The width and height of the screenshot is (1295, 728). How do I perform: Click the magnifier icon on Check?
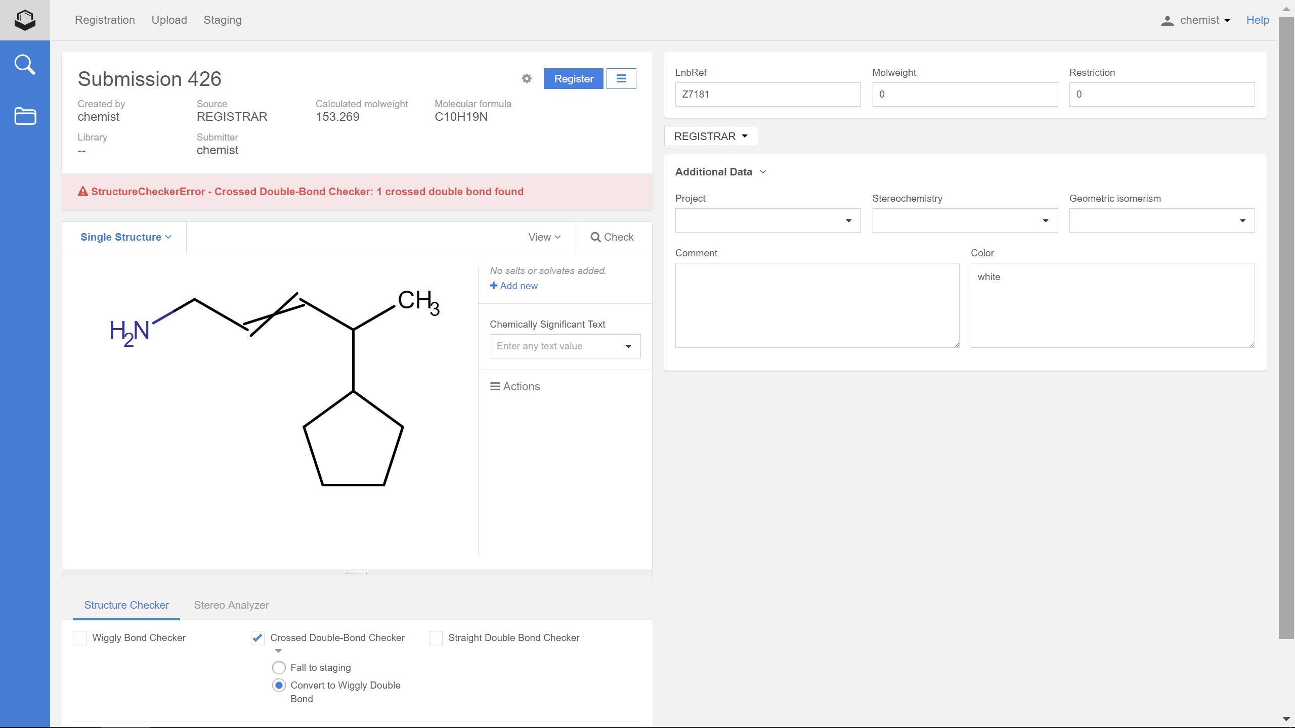[595, 237]
